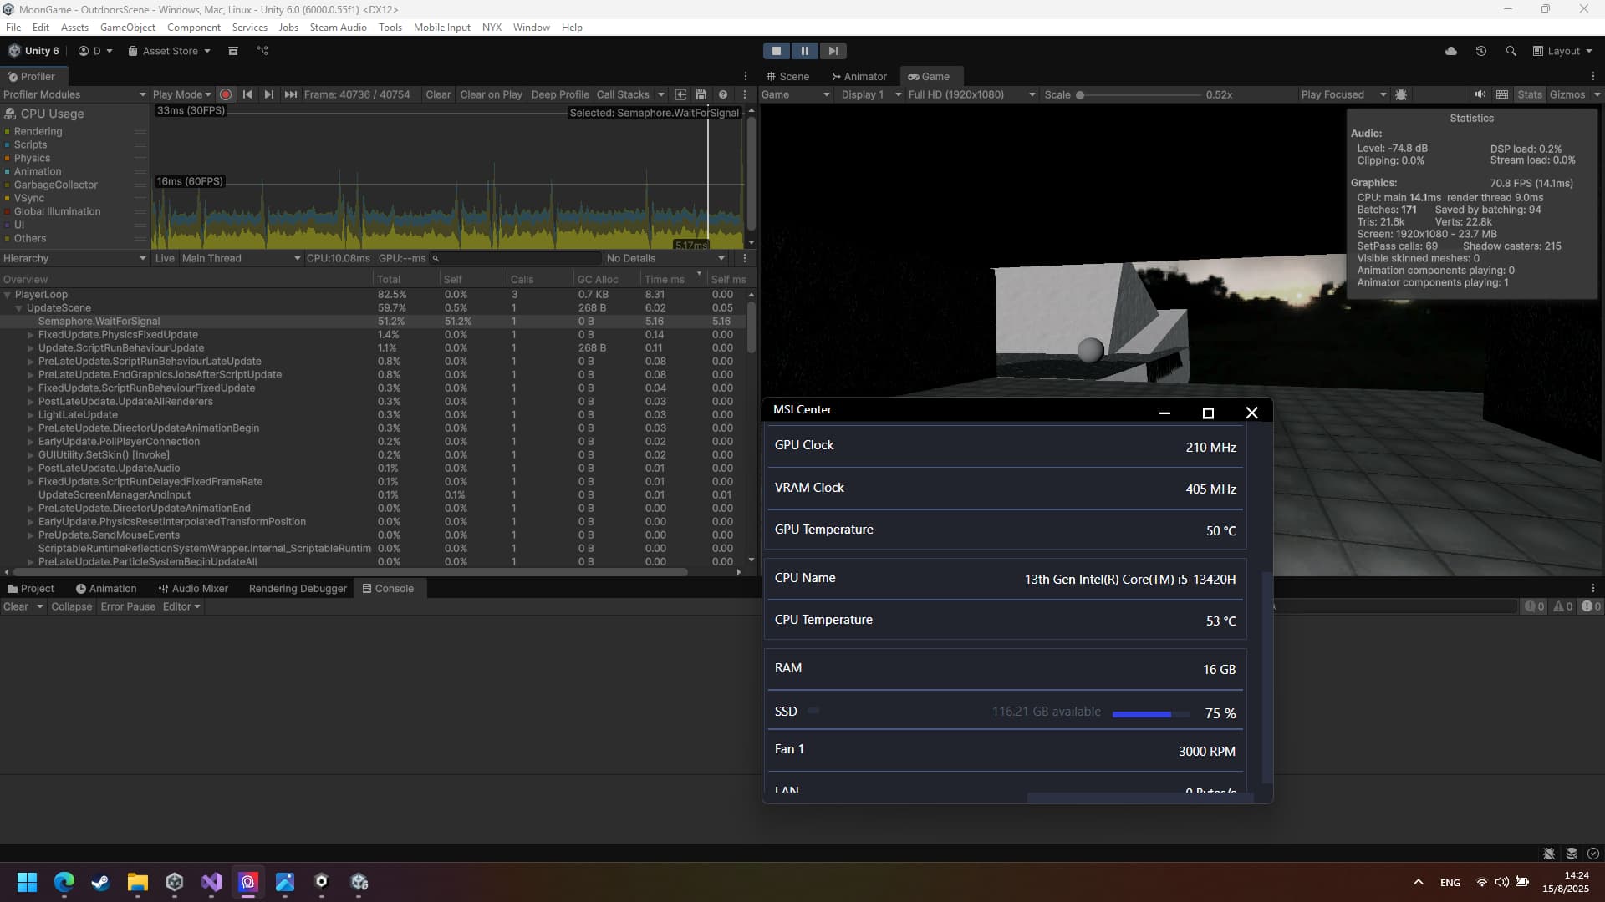The height and width of the screenshot is (902, 1605).
Task: Open the Play Mode dropdown in the Profiler
Action: coord(182,94)
